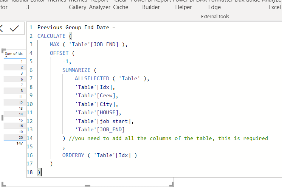Click line number 1 in the gutter
This screenshot has height=193, width=282.
[31, 27]
